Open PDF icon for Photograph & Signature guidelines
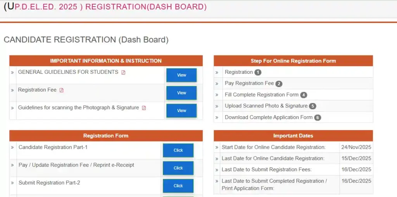The height and width of the screenshot is (197, 397). pos(144,108)
